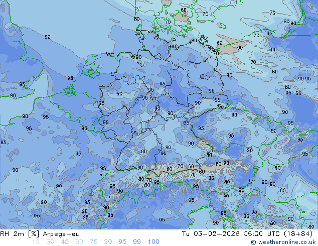The width and height of the screenshot is (318, 246).
Task: Select legend value 45 in the color scale
Action: point(65,242)
